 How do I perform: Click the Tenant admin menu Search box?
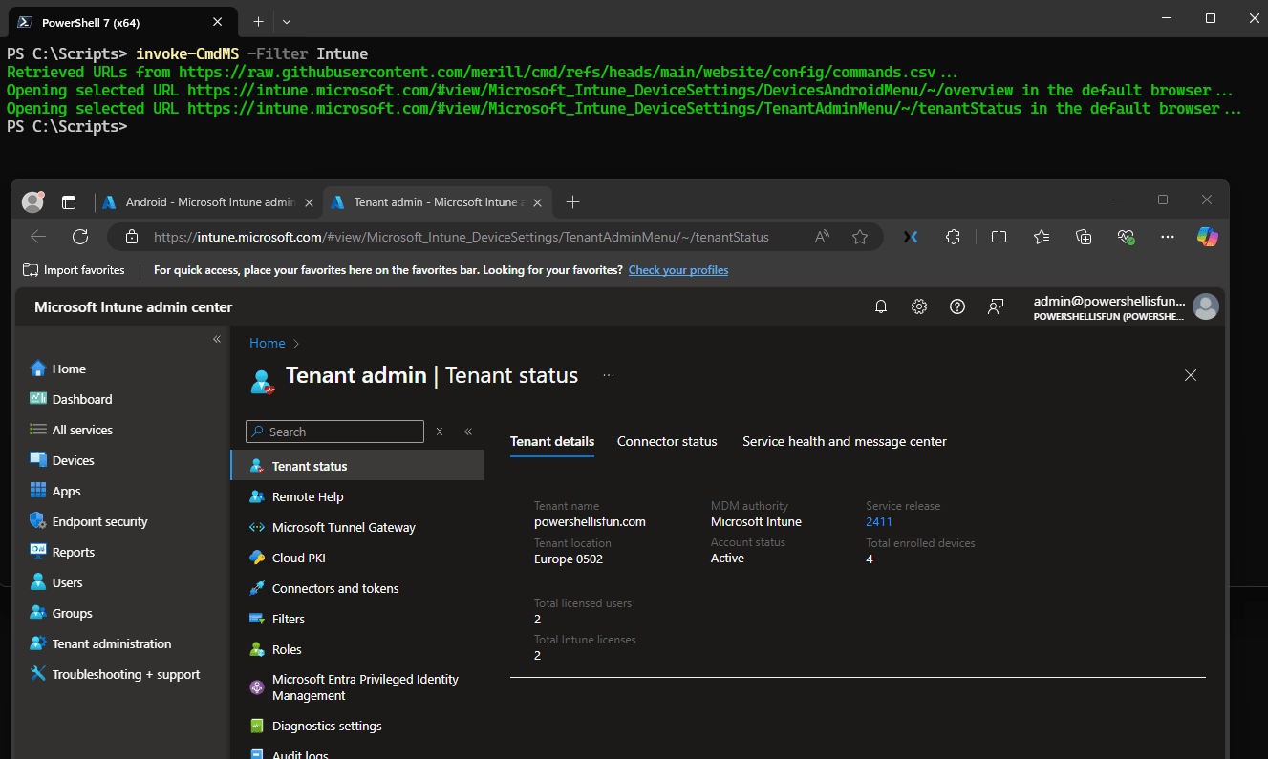(x=334, y=432)
